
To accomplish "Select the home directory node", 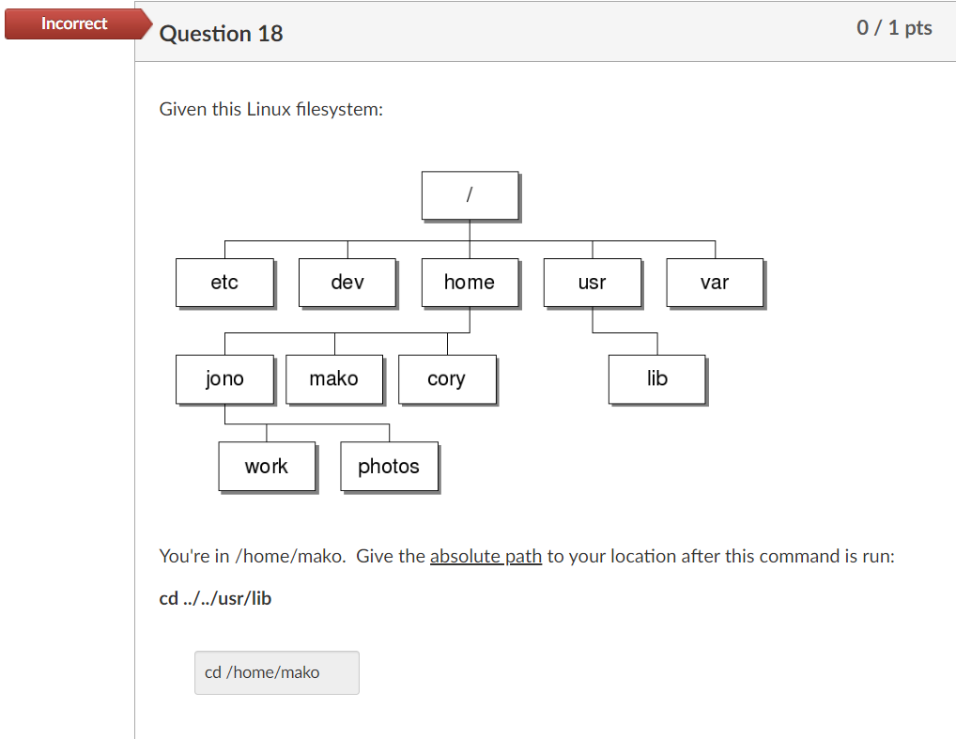I will (470, 282).
